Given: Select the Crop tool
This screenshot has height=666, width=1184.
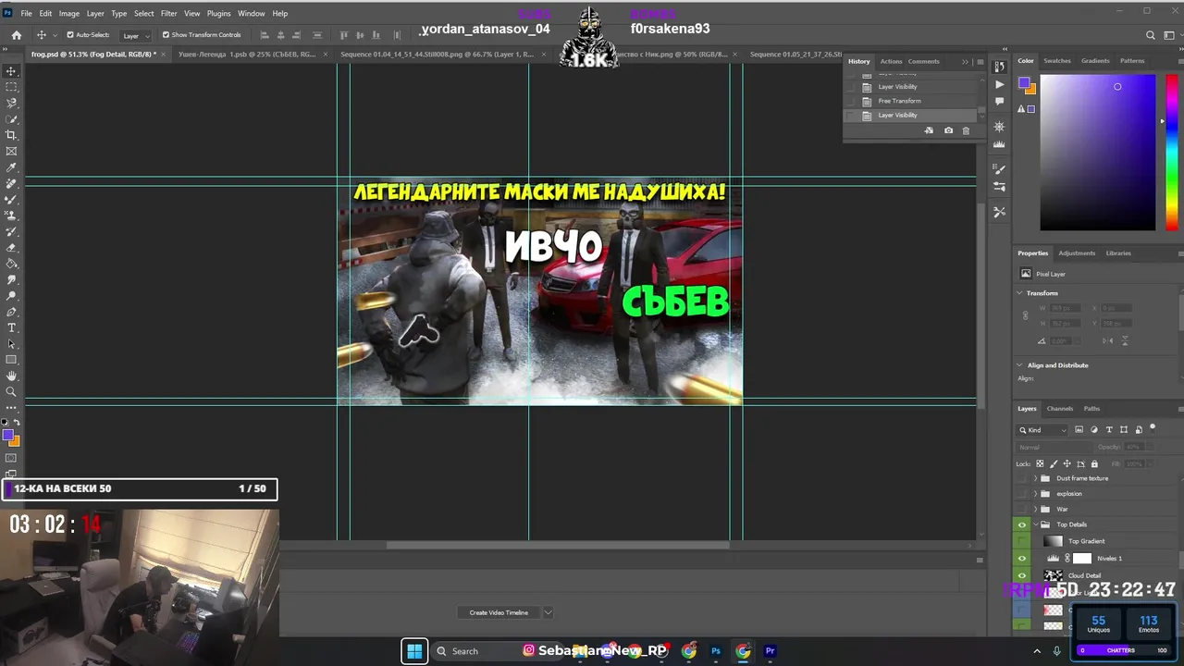Looking at the screenshot, I should pos(11,135).
